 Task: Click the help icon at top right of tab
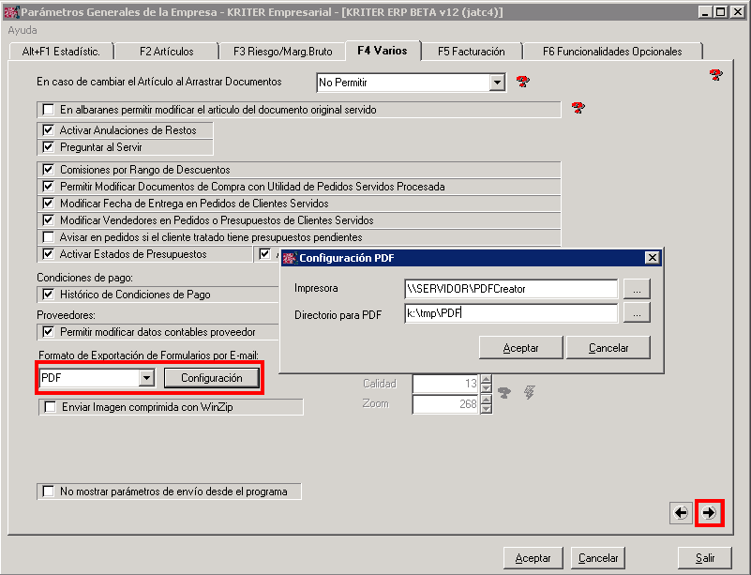[x=716, y=74]
